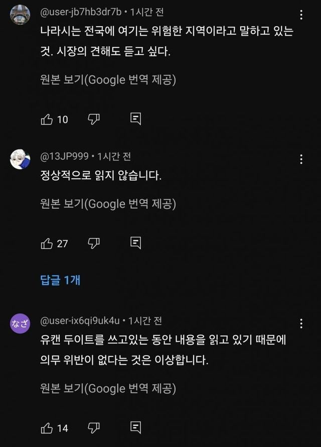The height and width of the screenshot is (447, 321).
Task: Open more options for @user-ix6qi9uk4u's comment
Action: click(x=301, y=323)
